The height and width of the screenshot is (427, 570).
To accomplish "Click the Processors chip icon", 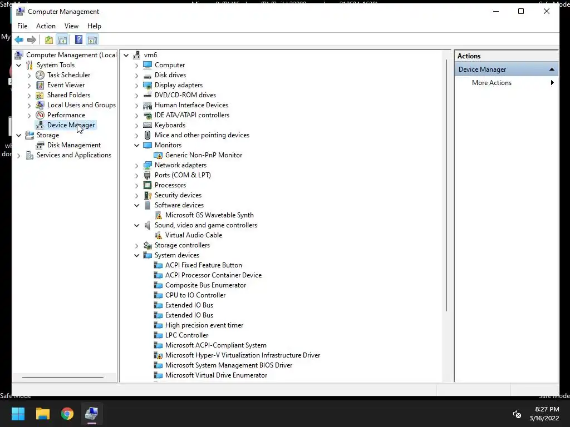I will pyautogui.click(x=147, y=185).
